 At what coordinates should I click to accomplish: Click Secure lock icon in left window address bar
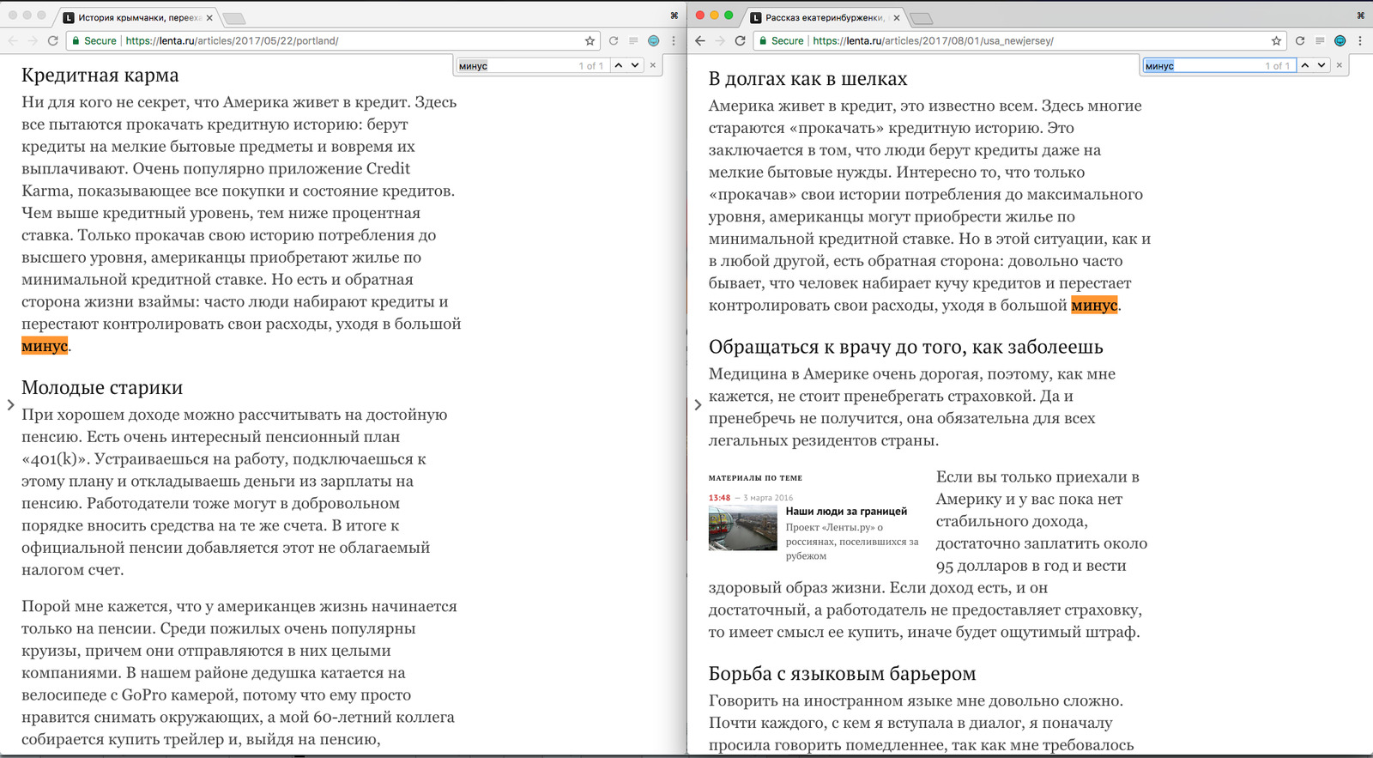click(x=76, y=40)
